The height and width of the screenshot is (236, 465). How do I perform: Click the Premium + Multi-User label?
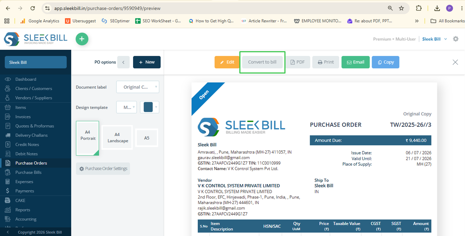pos(394,39)
